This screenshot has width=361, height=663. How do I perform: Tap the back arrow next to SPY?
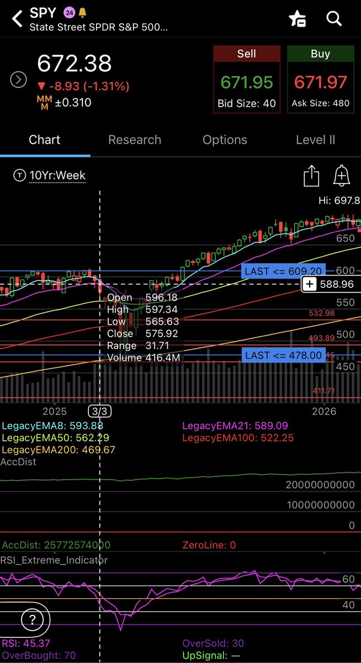coord(18,19)
